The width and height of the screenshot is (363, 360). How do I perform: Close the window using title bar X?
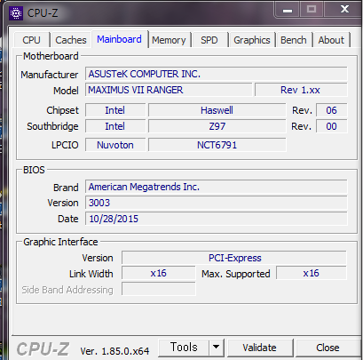coord(344,9)
